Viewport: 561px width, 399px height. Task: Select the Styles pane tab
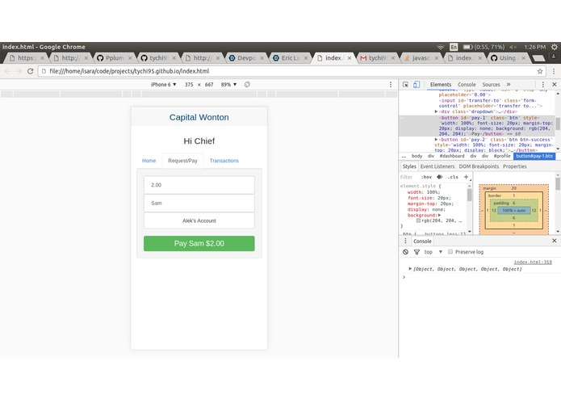(x=409, y=166)
